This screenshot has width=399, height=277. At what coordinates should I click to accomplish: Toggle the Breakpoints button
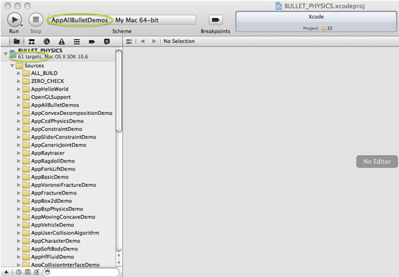click(215, 20)
